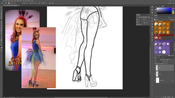This screenshot has height=98, width=175.
Task: Select the Eyedropper tool
Action: tap(1, 16)
